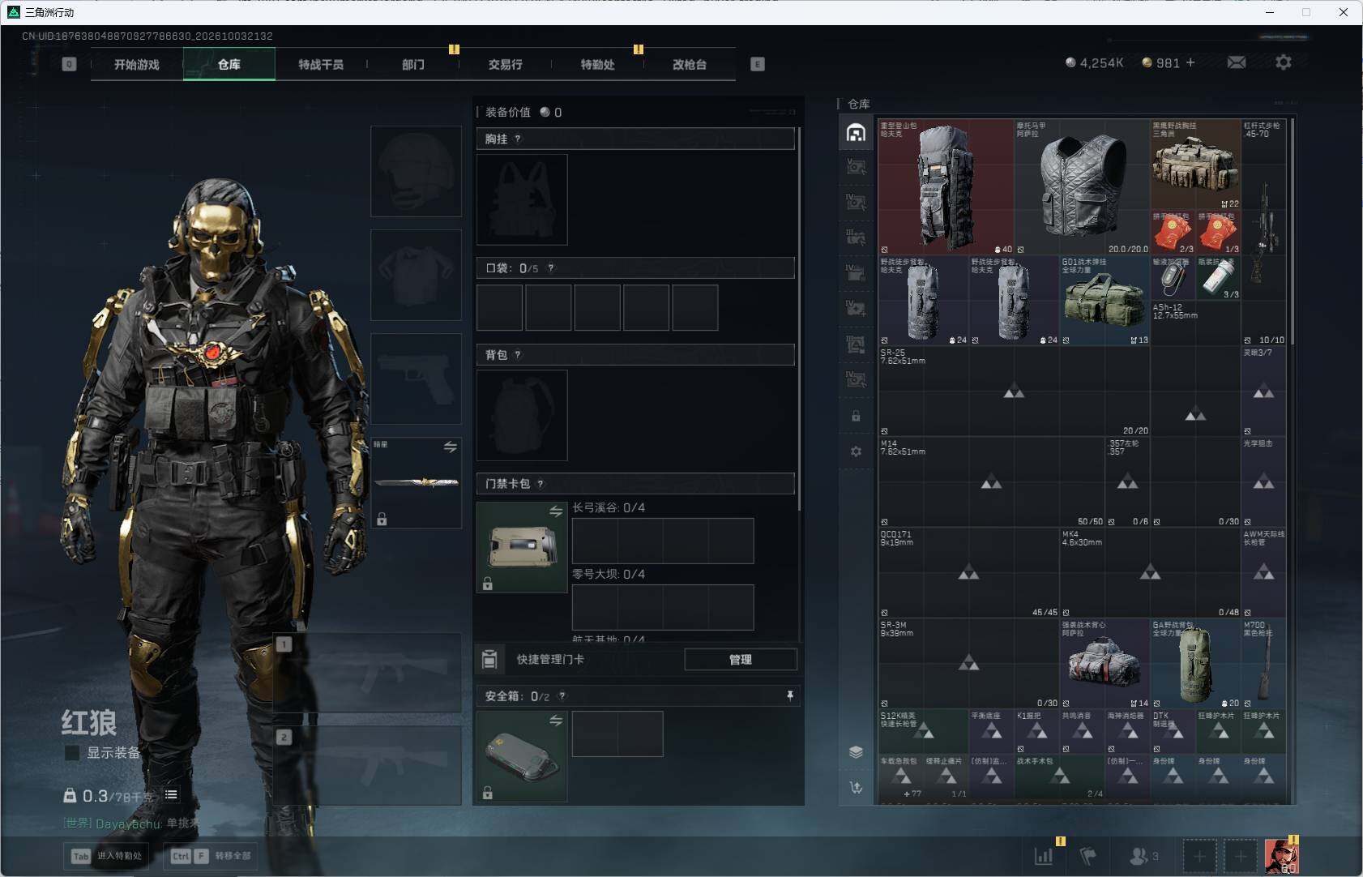Toggle the 显示装备 checkbox

coord(72,753)
